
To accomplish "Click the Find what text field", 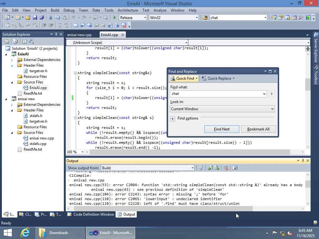I will [x=217, y=94].
